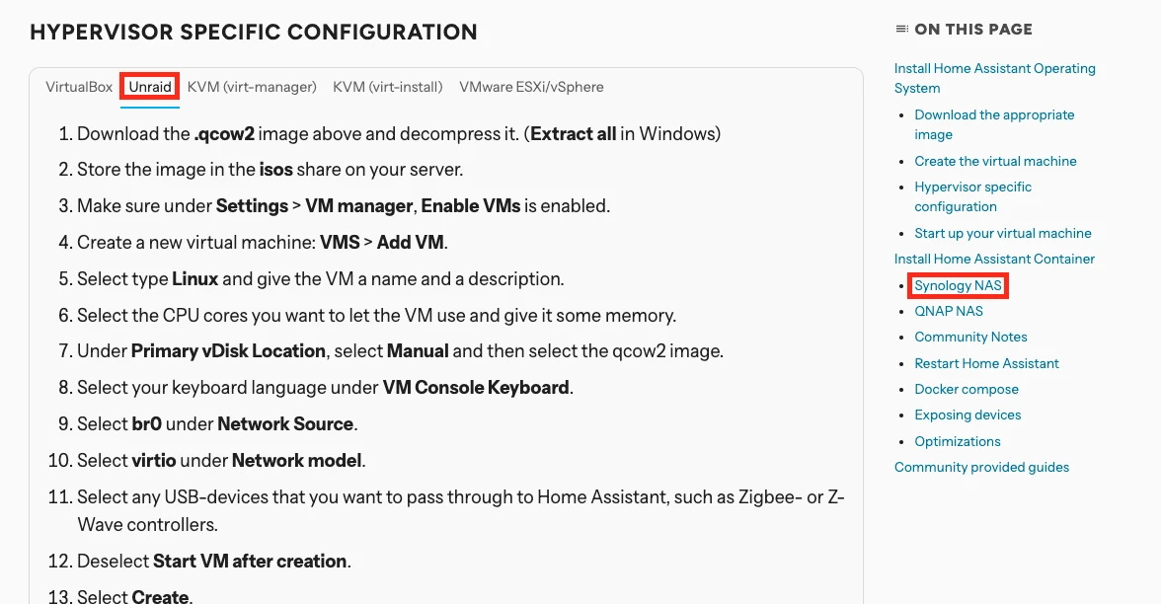
Task: Switch to the VirtualBox tab
Action: click(78, 86)
